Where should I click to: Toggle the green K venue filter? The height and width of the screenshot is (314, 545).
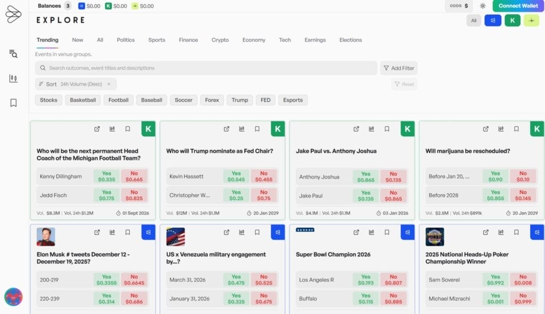(x=512, y=21)
